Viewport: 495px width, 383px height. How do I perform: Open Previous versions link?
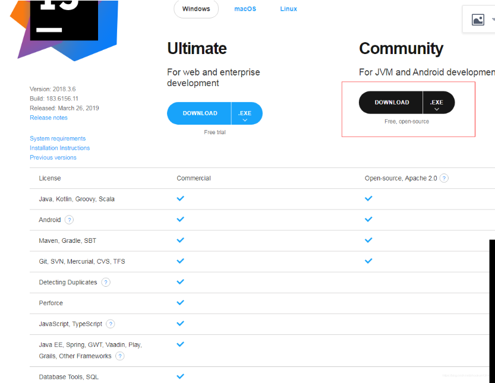tap(53, 157)
